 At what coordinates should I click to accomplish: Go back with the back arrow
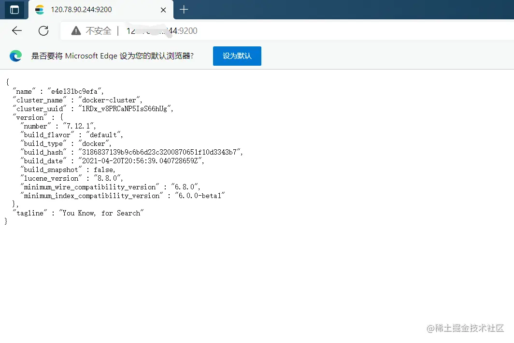click(x=17, y=31)
